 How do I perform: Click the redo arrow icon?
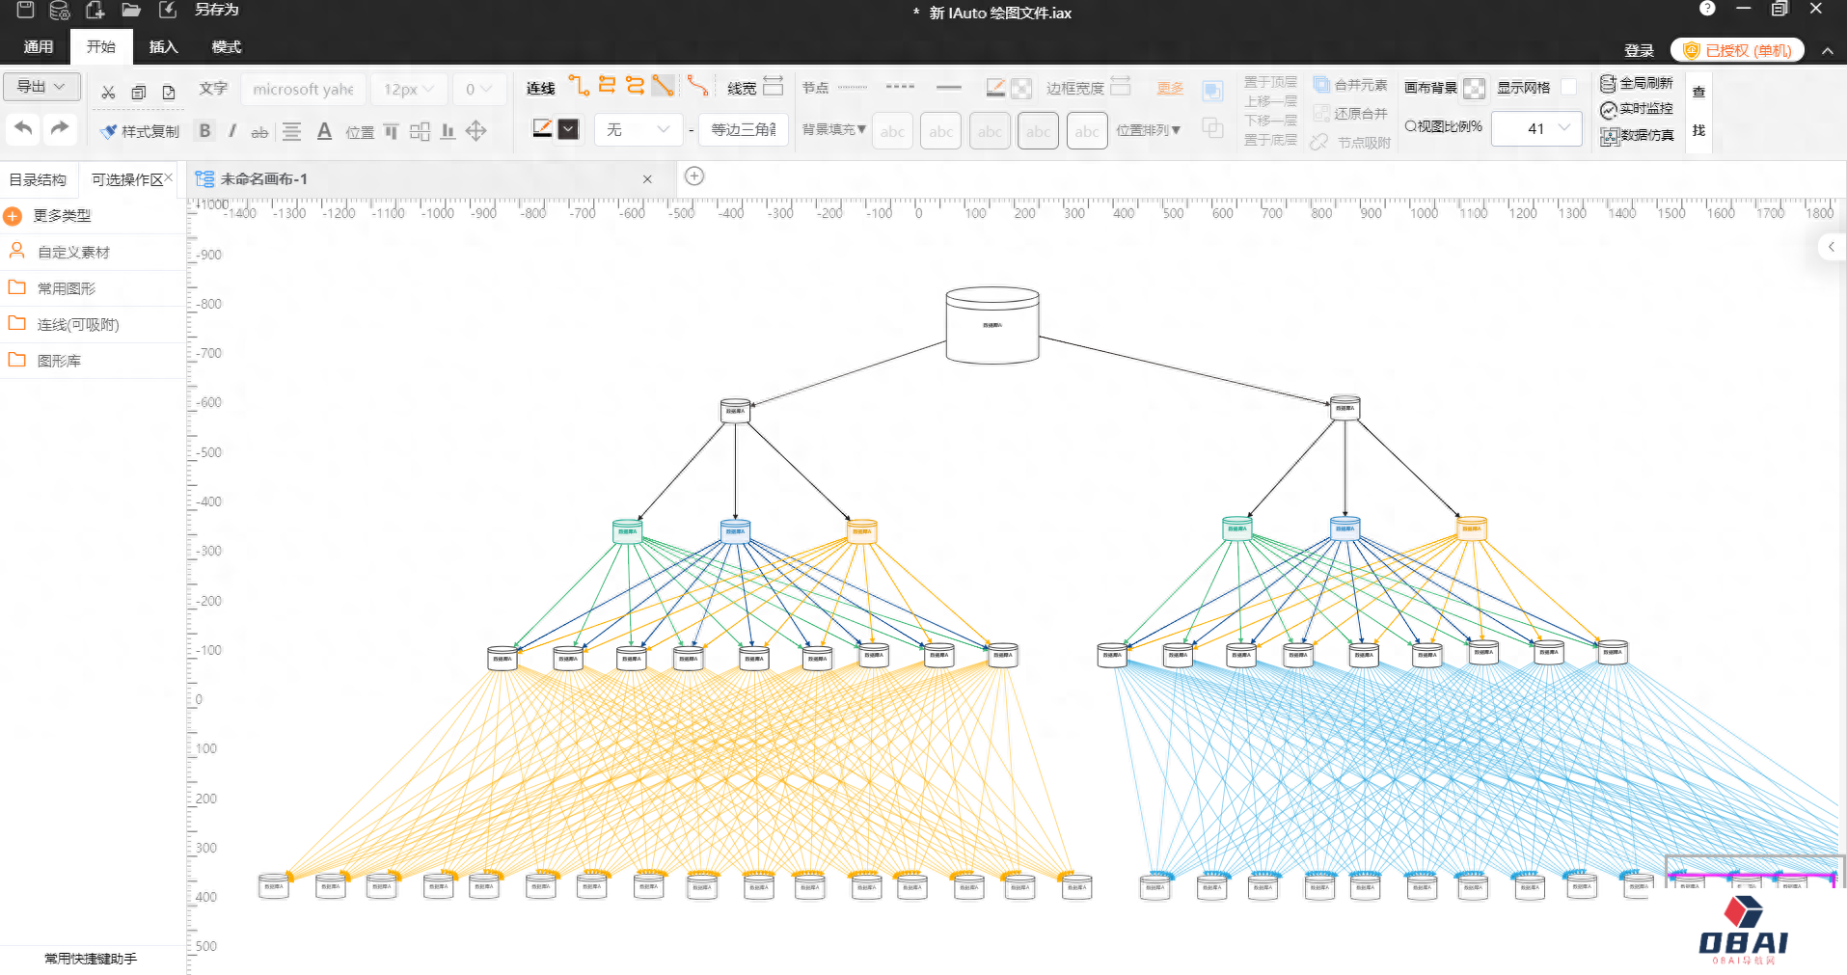(x=60, y=128)
